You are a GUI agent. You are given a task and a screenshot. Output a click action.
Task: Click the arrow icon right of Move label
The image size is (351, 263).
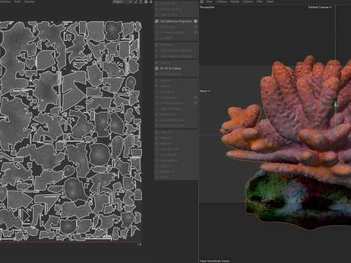point(209,91)
